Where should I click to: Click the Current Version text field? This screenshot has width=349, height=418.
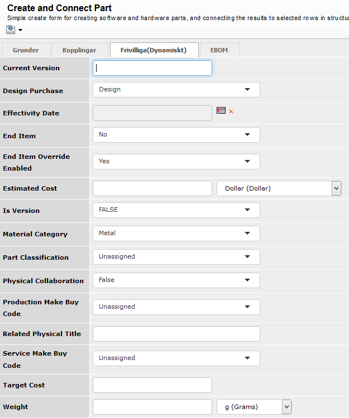[152, 68]
